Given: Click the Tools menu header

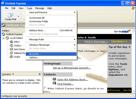Looking at the screenshot, I should pos(29,8).
